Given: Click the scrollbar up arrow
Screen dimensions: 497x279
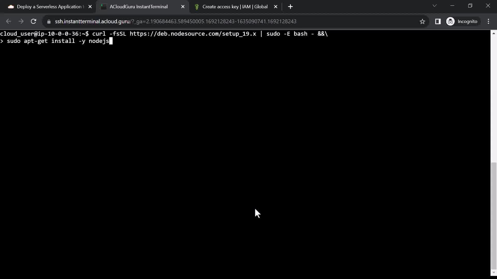Looking at the screenshot, I should tap(494, 33).
